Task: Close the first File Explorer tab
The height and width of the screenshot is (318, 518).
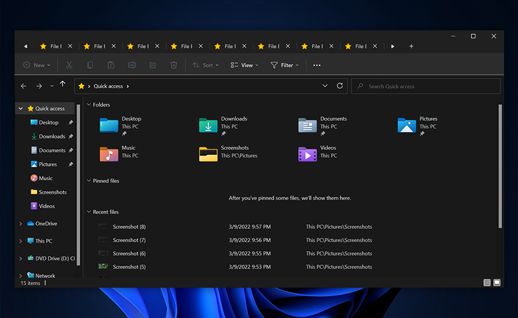Action: [70, 46]
